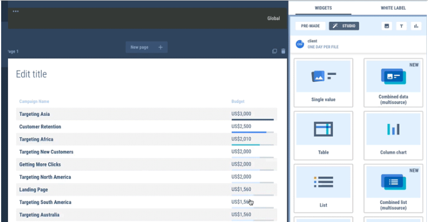The image size is (428, 222).
Task: Add the Combined list multisource widget
Action: [393, 188]
